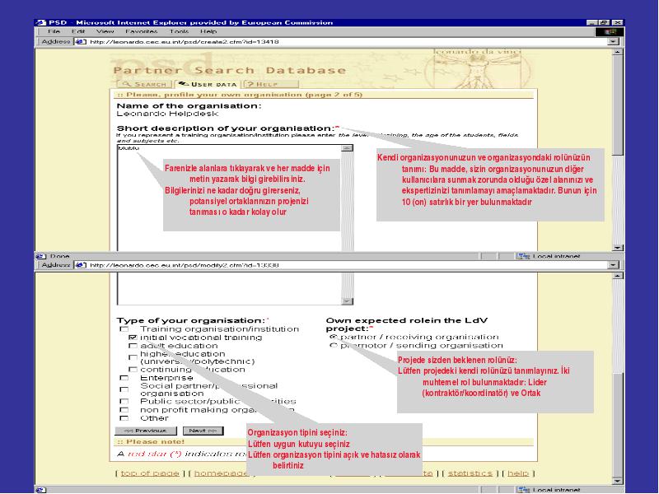Switch to the User Data tab
This screenshot has width=659, height=494.
point(208,84)
